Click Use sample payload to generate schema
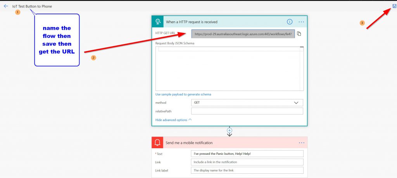 (183, 94)
